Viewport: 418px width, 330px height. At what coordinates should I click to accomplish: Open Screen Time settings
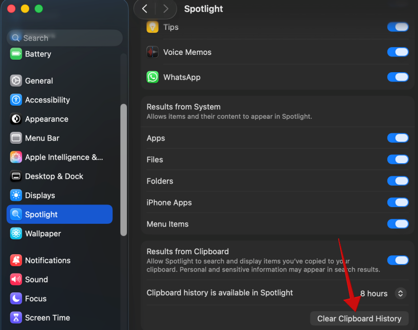(17, 317)
